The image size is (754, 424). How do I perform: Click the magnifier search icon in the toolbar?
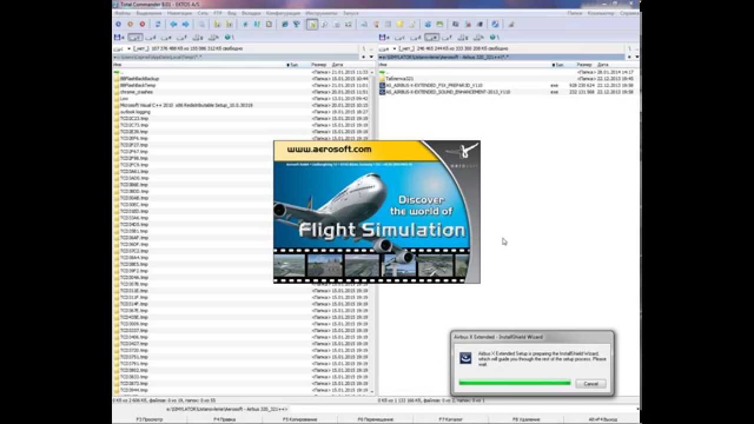(x=201, y=24)
